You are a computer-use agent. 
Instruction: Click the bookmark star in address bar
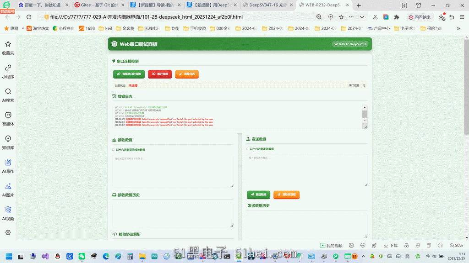tap(341, 17)
